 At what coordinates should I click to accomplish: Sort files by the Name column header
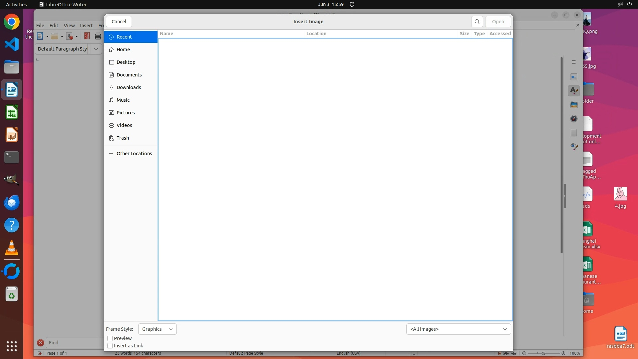166,34
